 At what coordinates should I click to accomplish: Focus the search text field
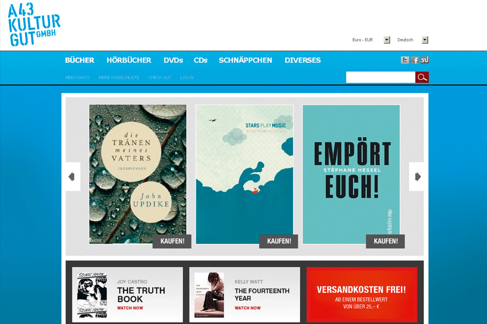click(380, 77)
